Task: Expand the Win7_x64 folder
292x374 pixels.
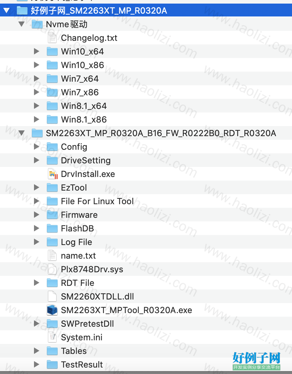Action: pyautogui.click(x=36, y=78)
